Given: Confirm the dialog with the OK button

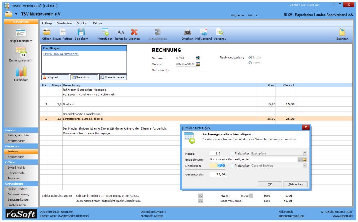Looking at the screenshot, I should 270,184.
